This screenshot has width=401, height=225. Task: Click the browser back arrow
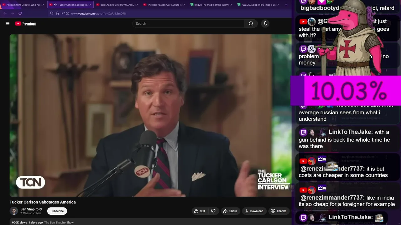(5, 13)
